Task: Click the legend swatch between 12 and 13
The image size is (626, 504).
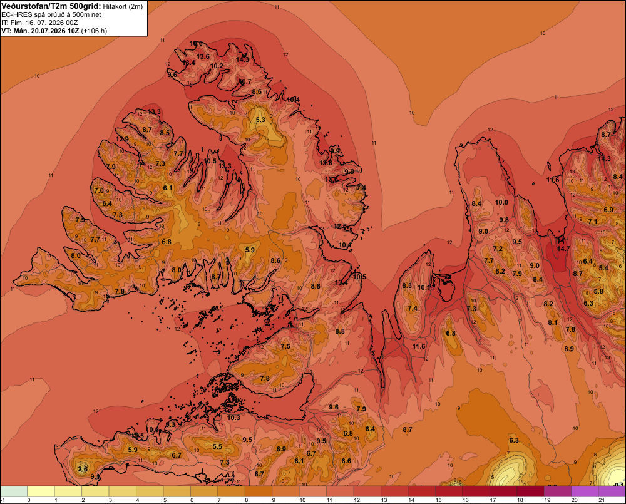Action: [x=367, y=491]
